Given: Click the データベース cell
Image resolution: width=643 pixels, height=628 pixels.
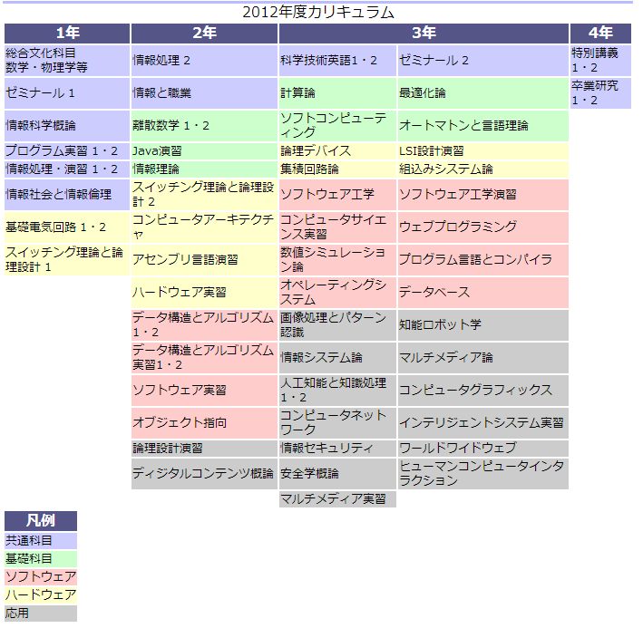Looking at the screenshot, I should pyautogui.click(x=483, y=293).
